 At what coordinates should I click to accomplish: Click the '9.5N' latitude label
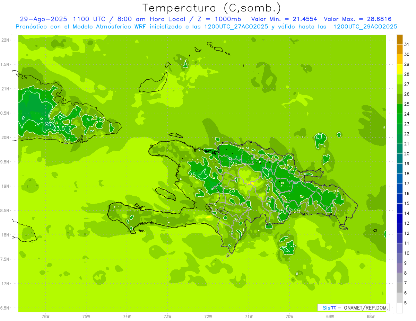[x=5, y=162]
